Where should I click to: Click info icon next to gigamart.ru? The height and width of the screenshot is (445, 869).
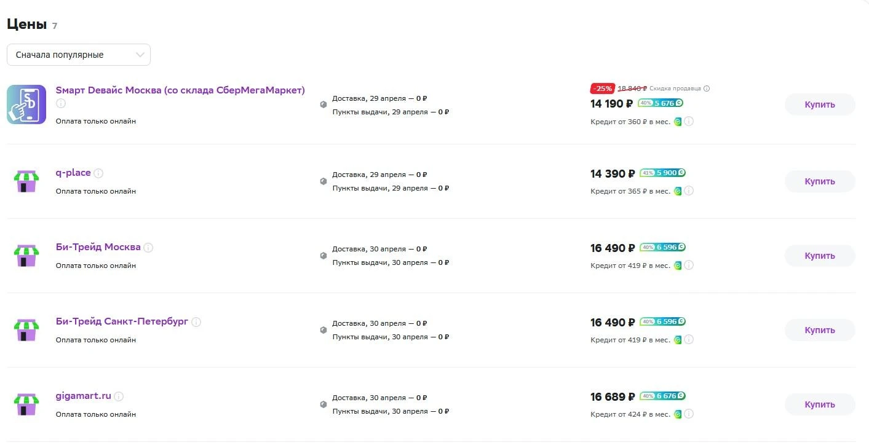point(119,396)
